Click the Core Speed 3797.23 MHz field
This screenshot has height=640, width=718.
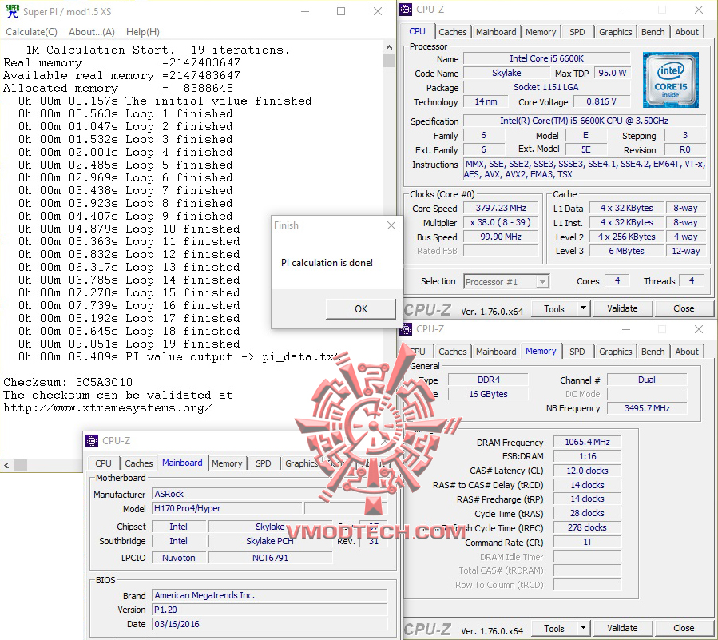coord(501,208)
